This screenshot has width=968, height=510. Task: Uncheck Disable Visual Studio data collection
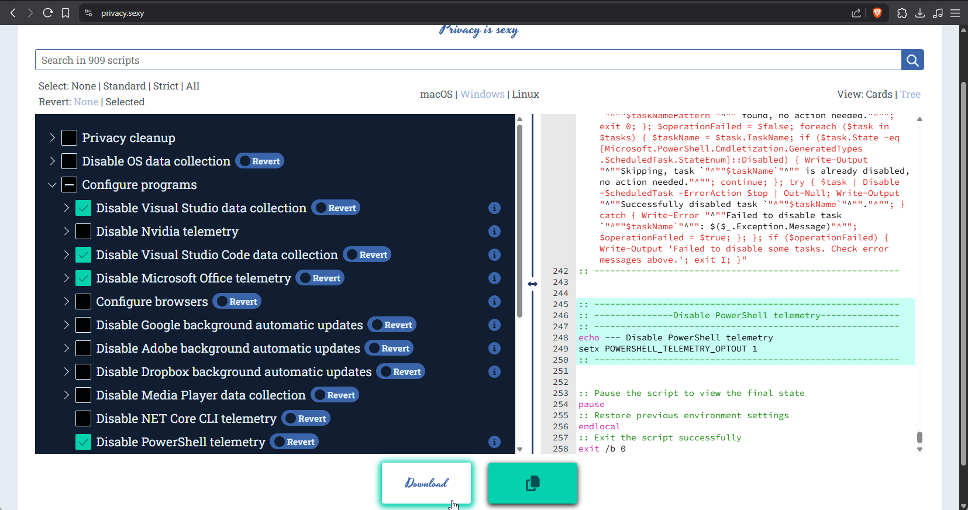pos(83,208)
